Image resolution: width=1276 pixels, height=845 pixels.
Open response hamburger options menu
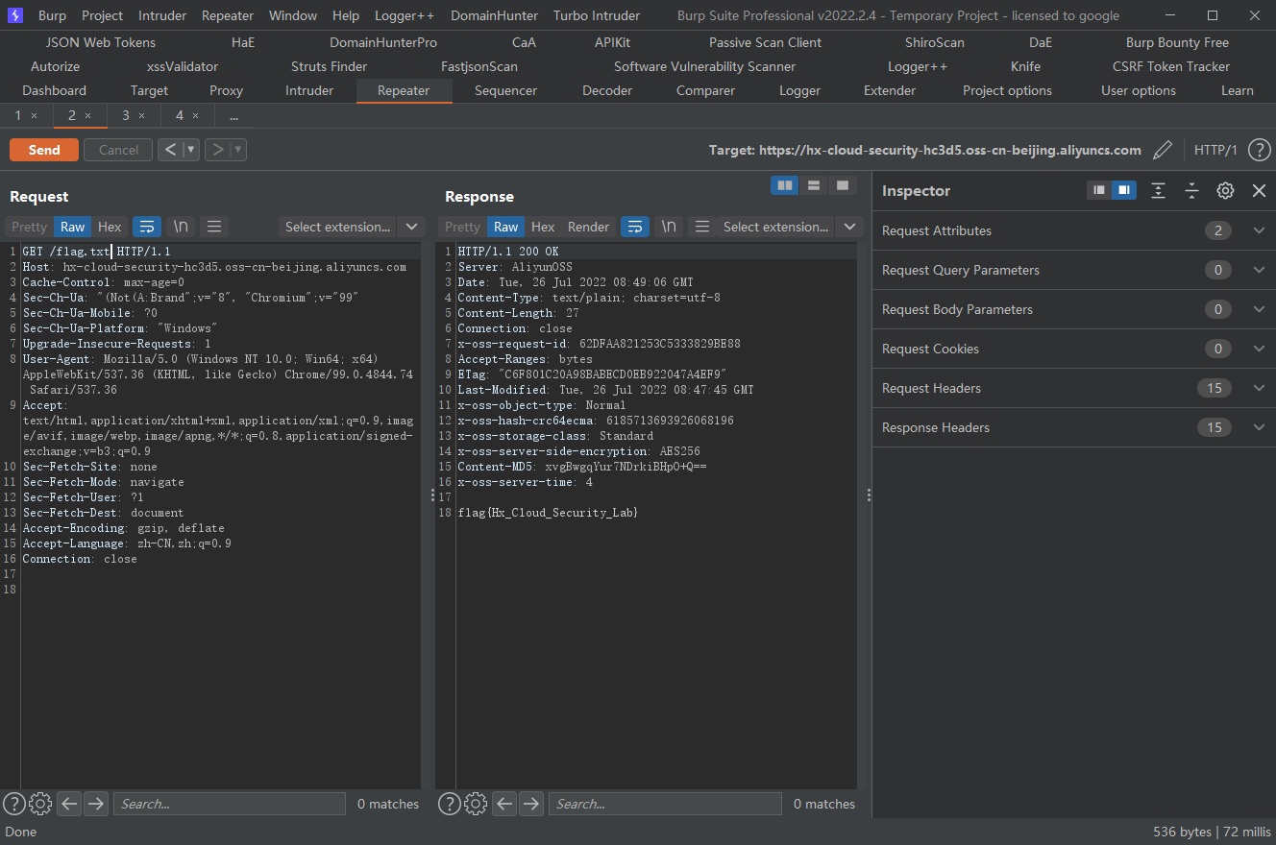pos(702,227)
